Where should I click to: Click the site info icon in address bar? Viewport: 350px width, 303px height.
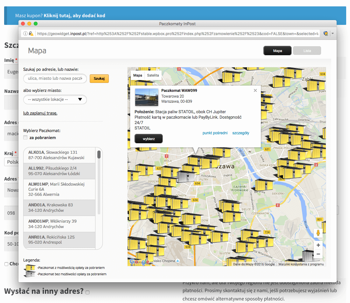pyautogui.click(x=25, y=33)
